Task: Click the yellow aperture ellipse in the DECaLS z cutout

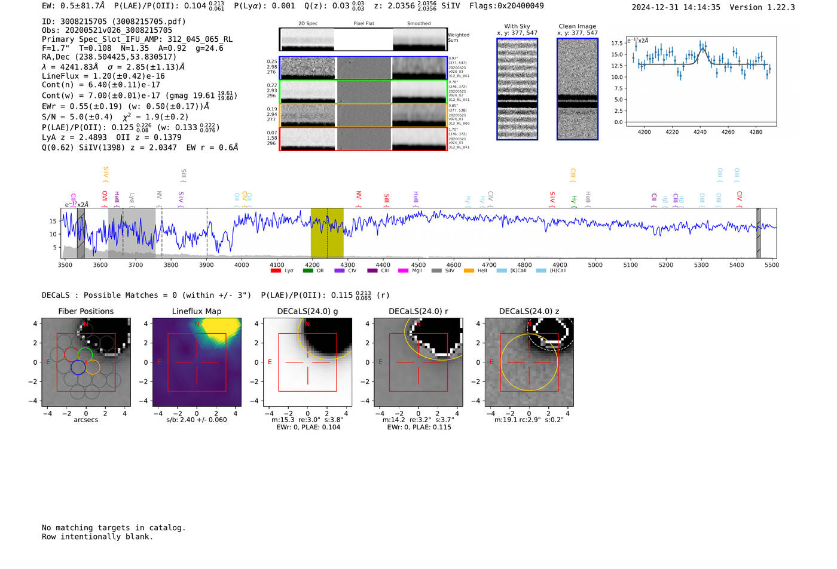Action: point(529,362)
